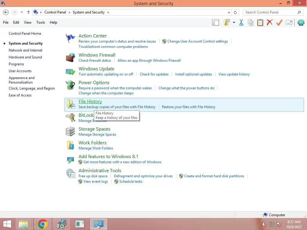Image resolution: width=307 pixels, height=230 pixels.
Task: Open the Help menu
Action: coord(53,22)
